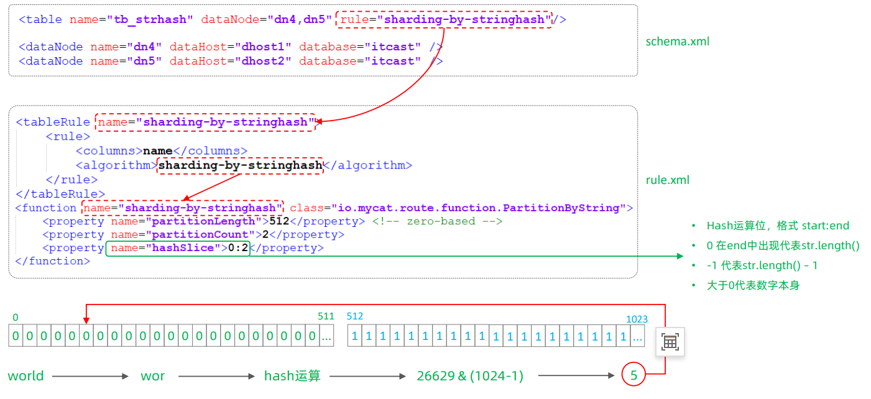Click the rule="sharding-by-stringhash" dashed box

coord(443,19)
